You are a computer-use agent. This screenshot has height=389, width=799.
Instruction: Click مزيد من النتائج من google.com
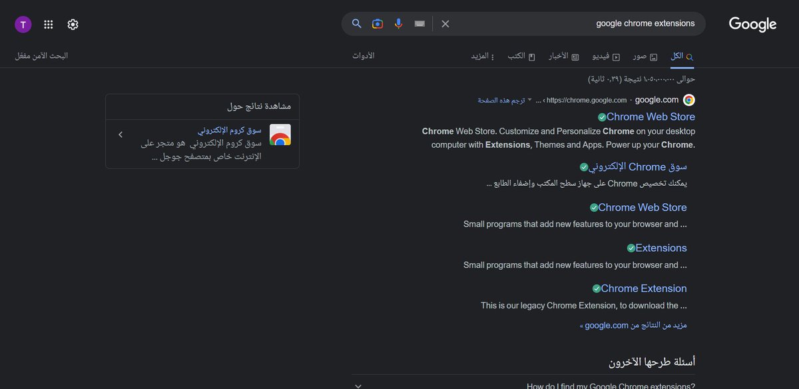coord(633,325)
